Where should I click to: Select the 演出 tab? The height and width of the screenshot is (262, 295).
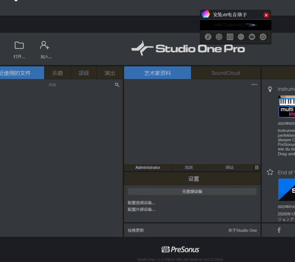coord(110,73)
